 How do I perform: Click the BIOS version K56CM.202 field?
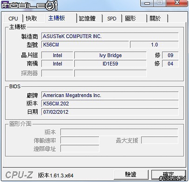pyautogui.click(x=110, y=104)
